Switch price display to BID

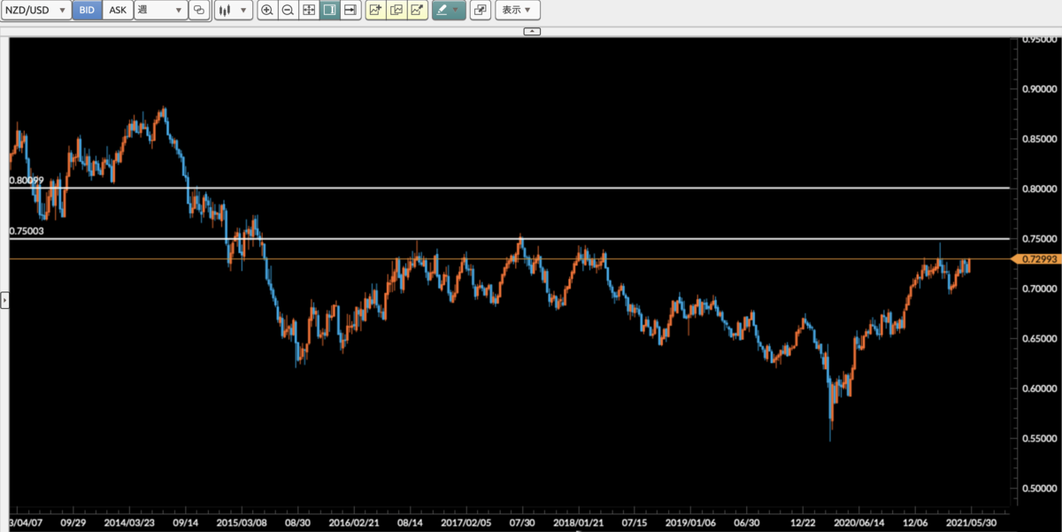(x=87, y=11)
